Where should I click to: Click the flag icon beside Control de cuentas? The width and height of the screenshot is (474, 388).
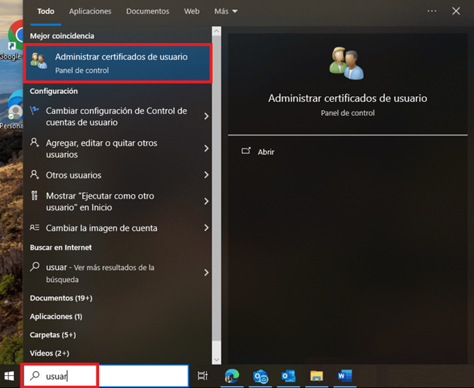tap(35, 110)
